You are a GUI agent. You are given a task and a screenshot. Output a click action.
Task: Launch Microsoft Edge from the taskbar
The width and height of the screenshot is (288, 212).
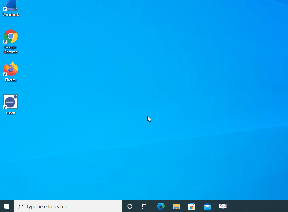click(161, 206)
